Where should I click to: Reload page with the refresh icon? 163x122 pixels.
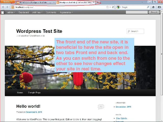pos(113,7)
